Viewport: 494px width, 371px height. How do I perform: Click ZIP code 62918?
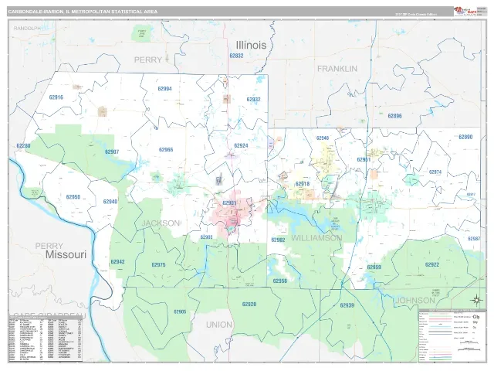(x=303, y=184)
